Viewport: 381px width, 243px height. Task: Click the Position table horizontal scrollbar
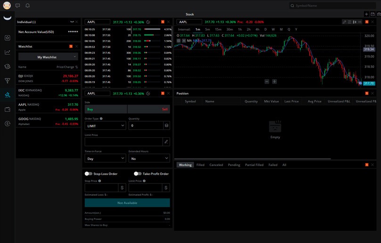tap(253, 159)
